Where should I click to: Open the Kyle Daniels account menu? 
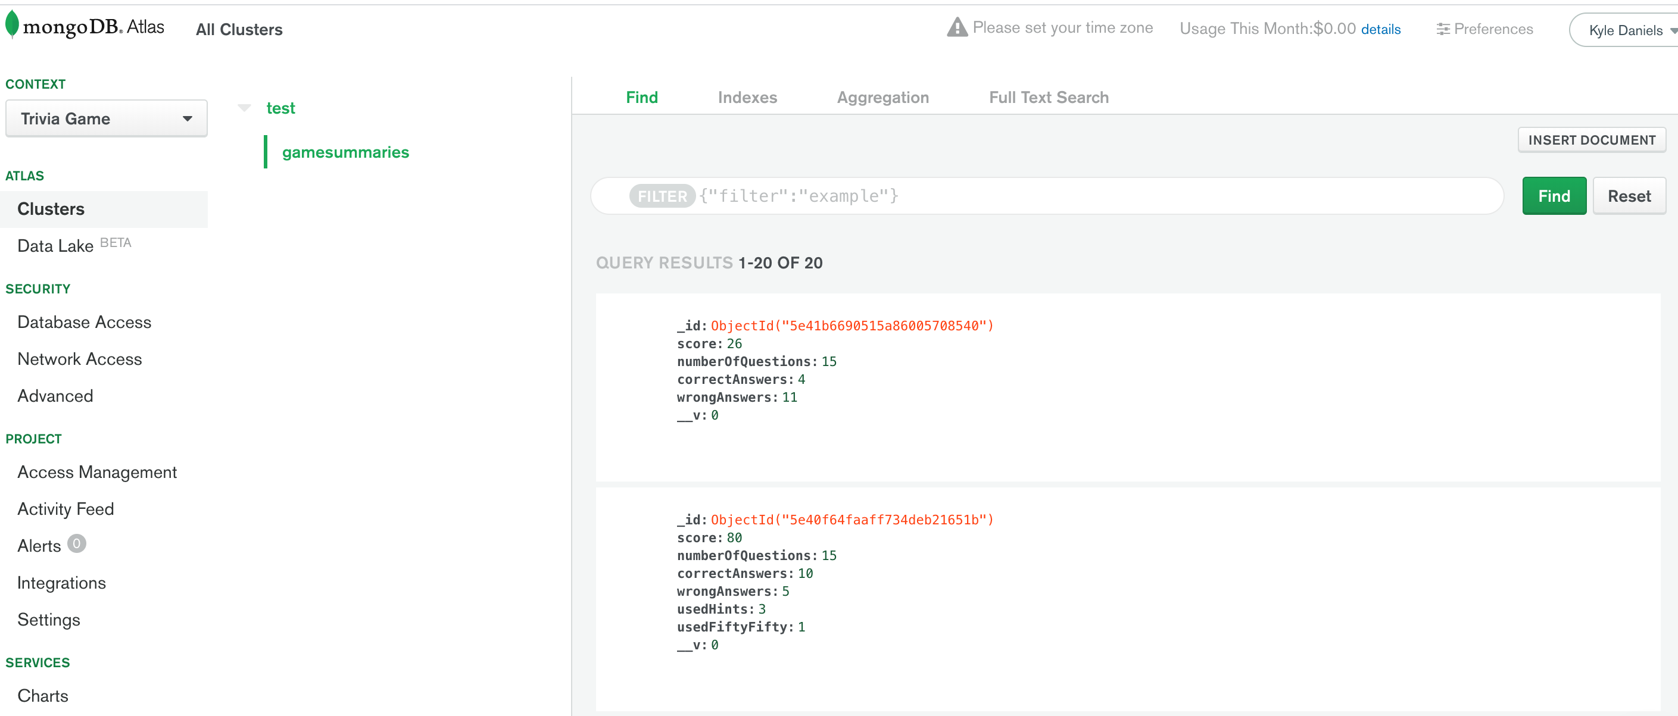pyautogui.click(x=1622, y=30)
